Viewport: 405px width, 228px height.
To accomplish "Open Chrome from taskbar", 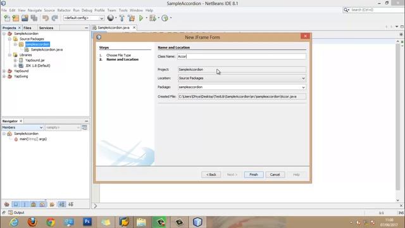I will coord(51,222).
